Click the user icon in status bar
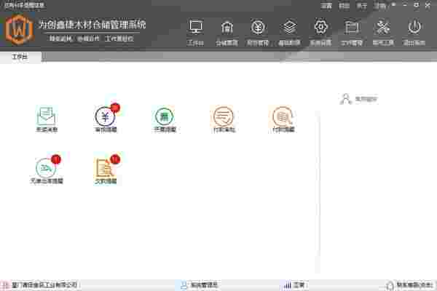Viewport: 437px width, 291px height. coord(184,285)
